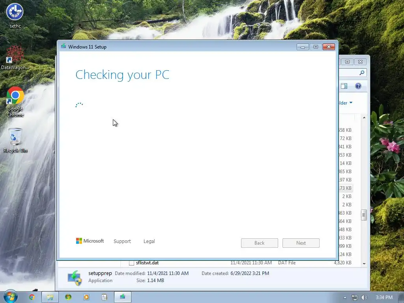Minimize the Windows 11 Setup window
Viewport: 404px width, 303px height.
[x=303, y=47]
